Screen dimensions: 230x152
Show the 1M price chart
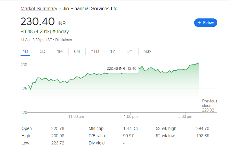point(60,52)
